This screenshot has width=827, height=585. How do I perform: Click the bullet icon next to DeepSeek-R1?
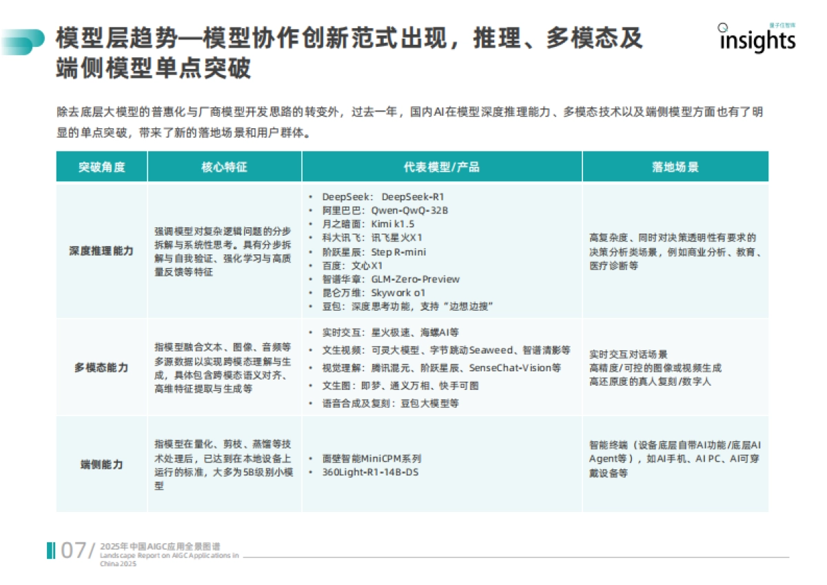pos(310,196)
